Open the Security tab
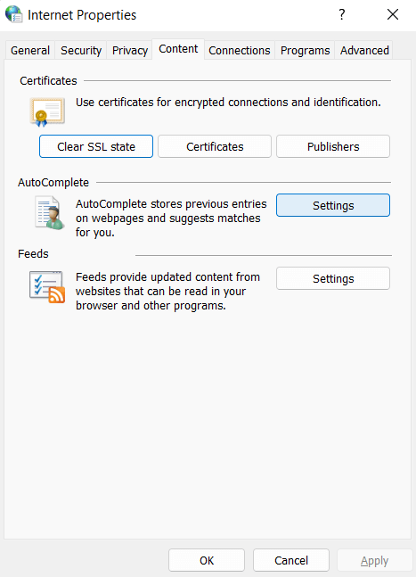Image resolution: width=416 pixels, height=577 pixels. (81, 51)
